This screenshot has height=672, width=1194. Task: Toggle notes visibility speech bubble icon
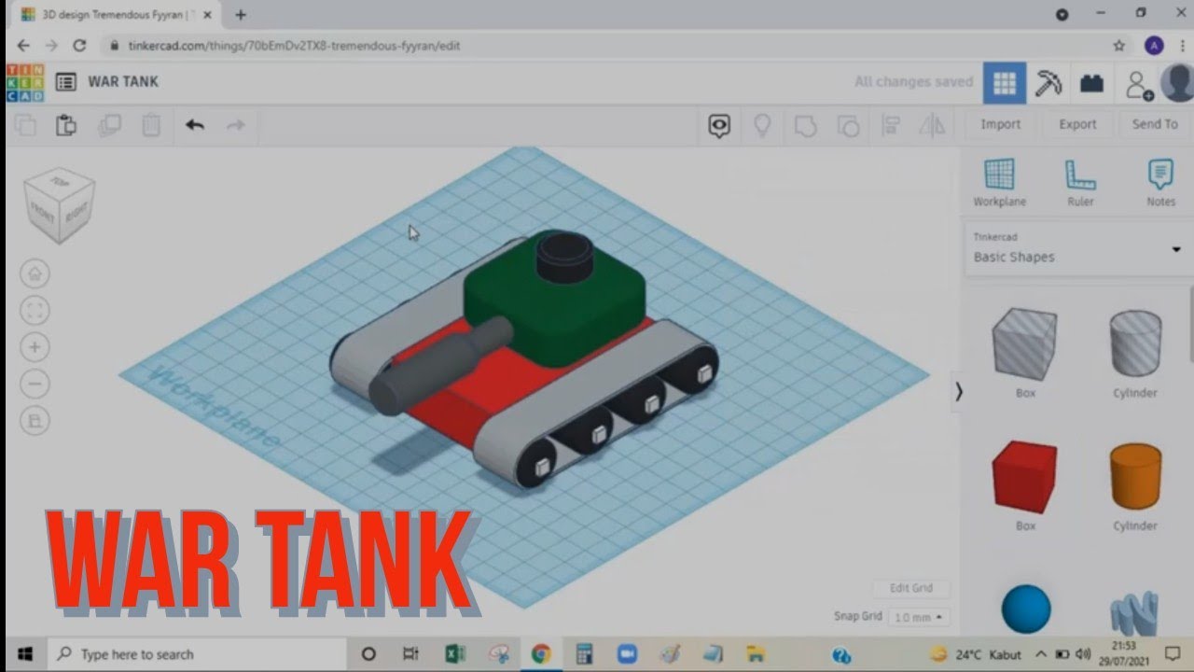click(718, 126)
